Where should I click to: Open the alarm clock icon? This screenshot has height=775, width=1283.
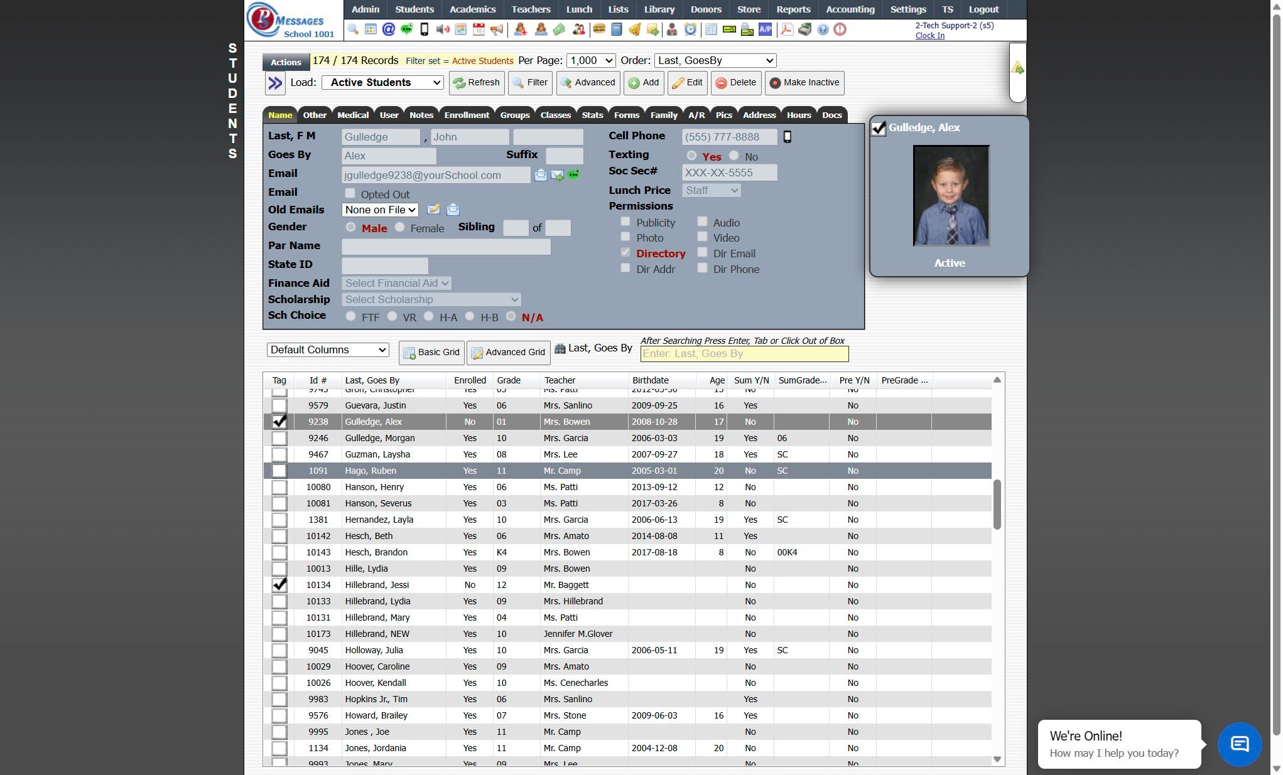[690, 29]
